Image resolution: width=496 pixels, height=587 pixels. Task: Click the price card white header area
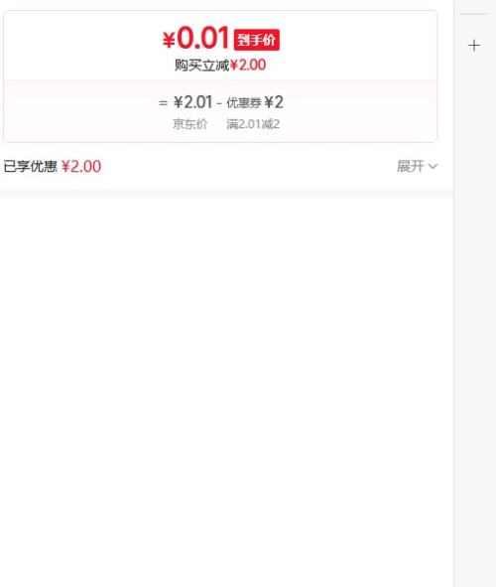point(220,46)
